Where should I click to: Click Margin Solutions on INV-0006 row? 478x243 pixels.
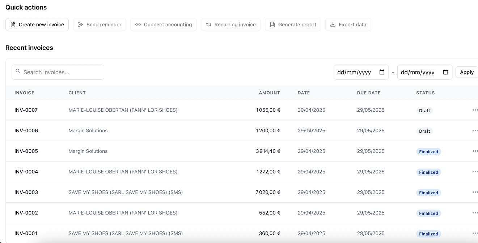click(x=88, y=131)
